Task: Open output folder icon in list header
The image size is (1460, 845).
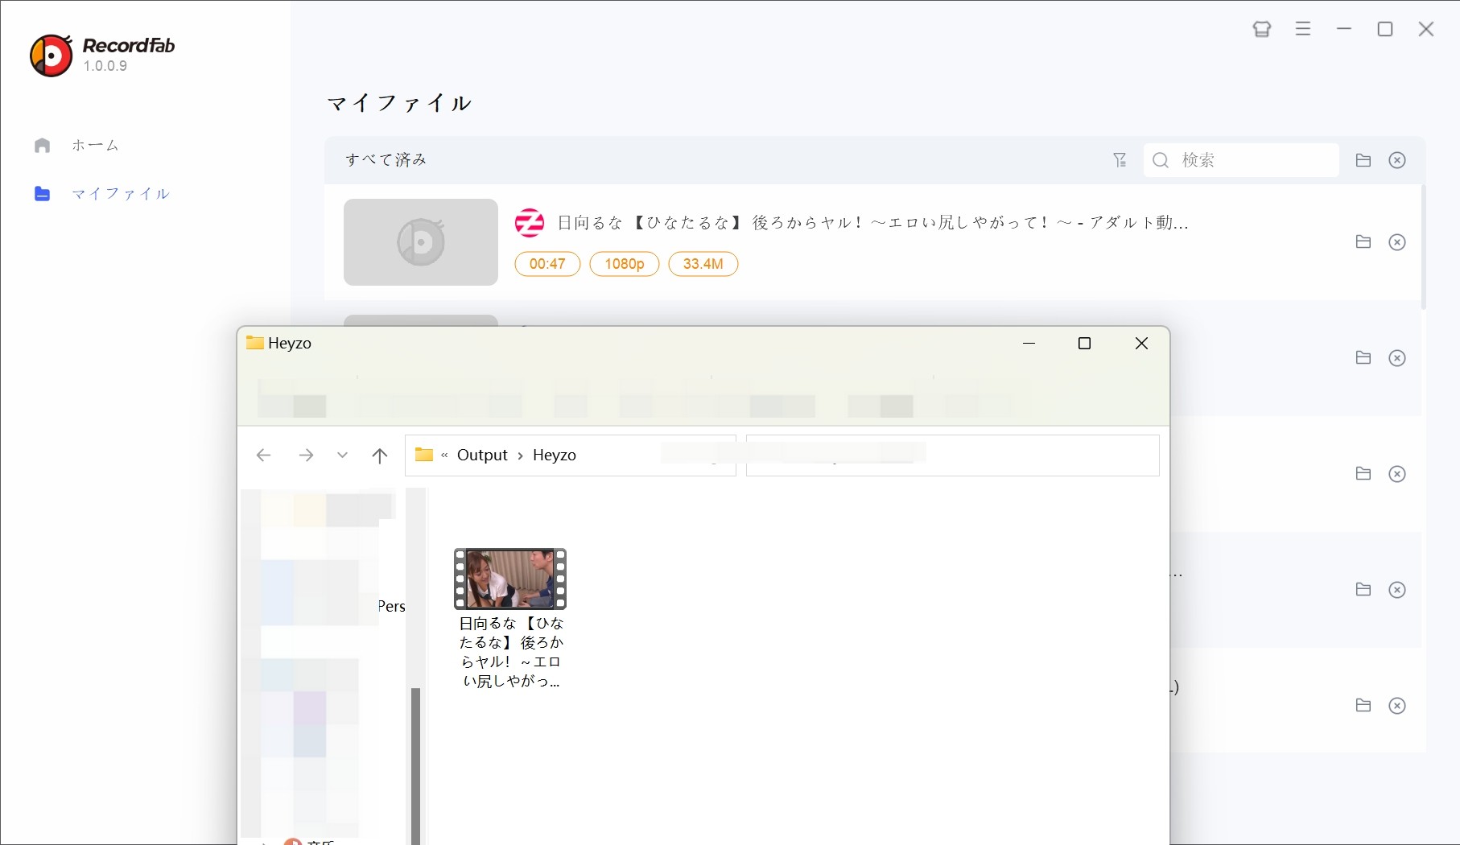Action: (x=1363, y=160)
